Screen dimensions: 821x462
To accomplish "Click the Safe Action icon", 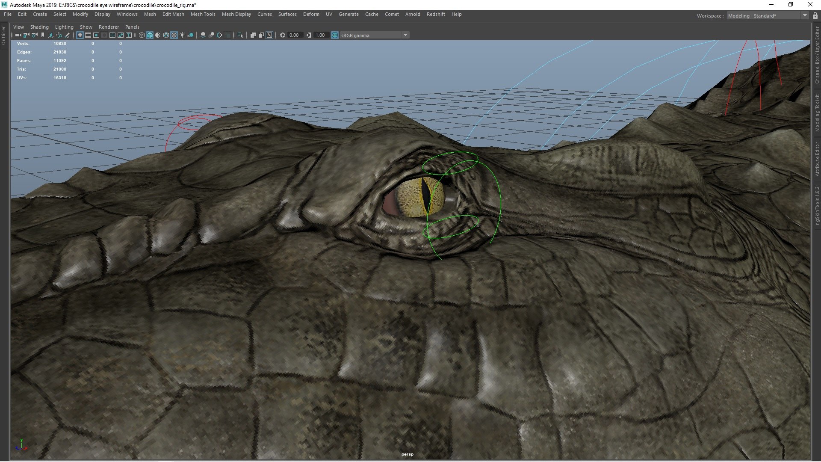I will click(x=121, y=35).
